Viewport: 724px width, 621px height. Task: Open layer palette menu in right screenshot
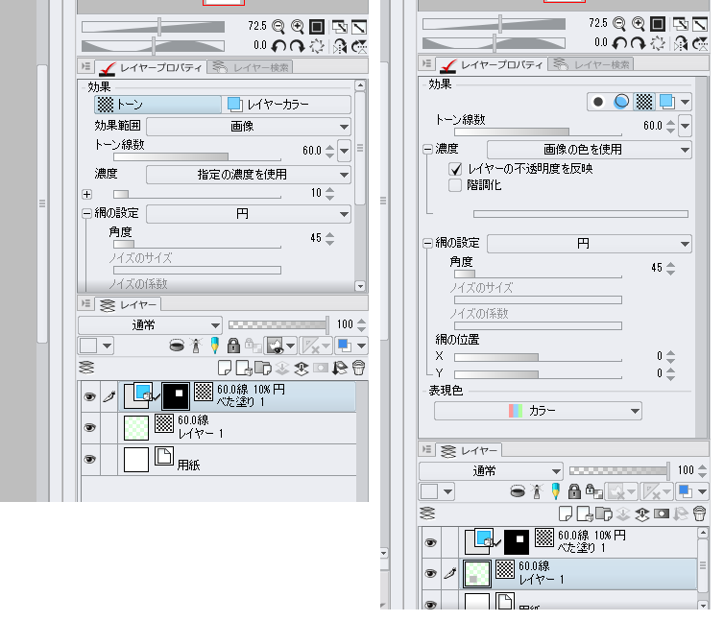tap(426, 449)
